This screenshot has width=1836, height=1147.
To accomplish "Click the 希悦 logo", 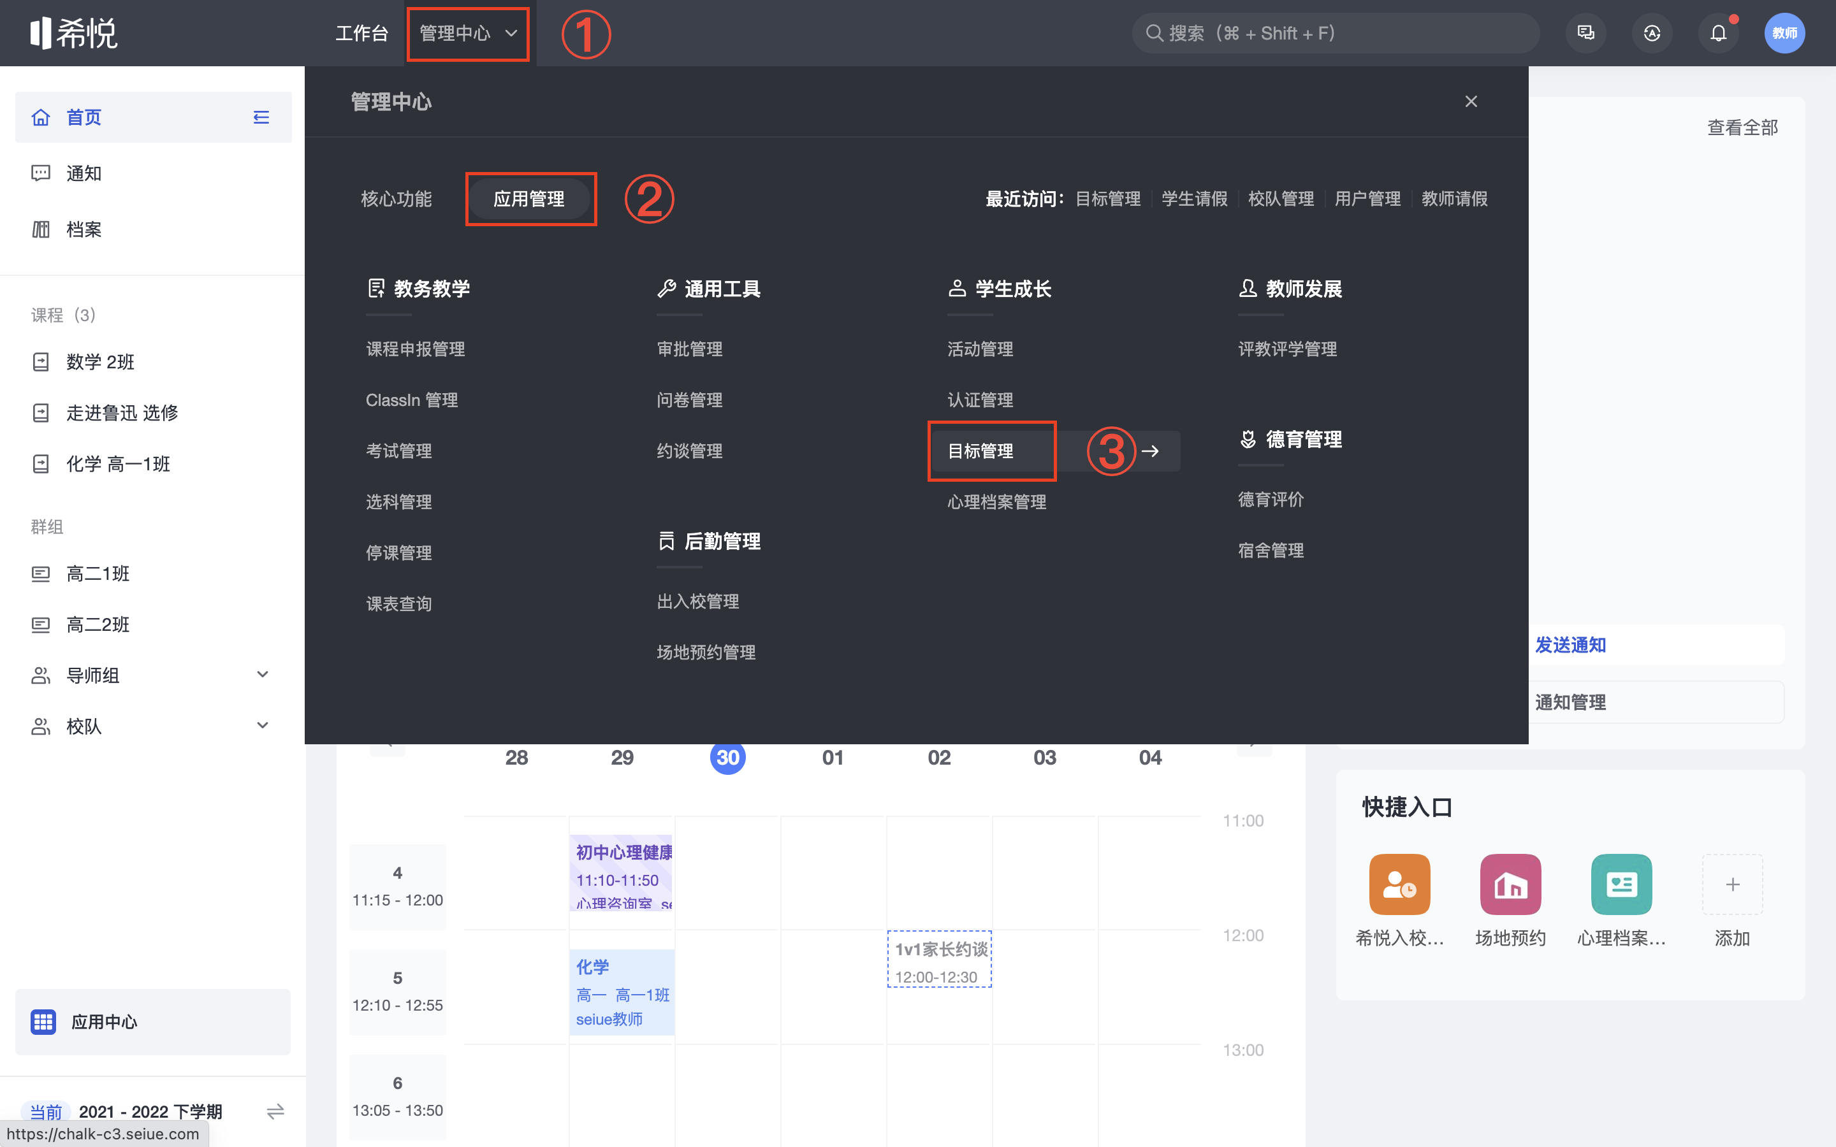I will point(73,32).
